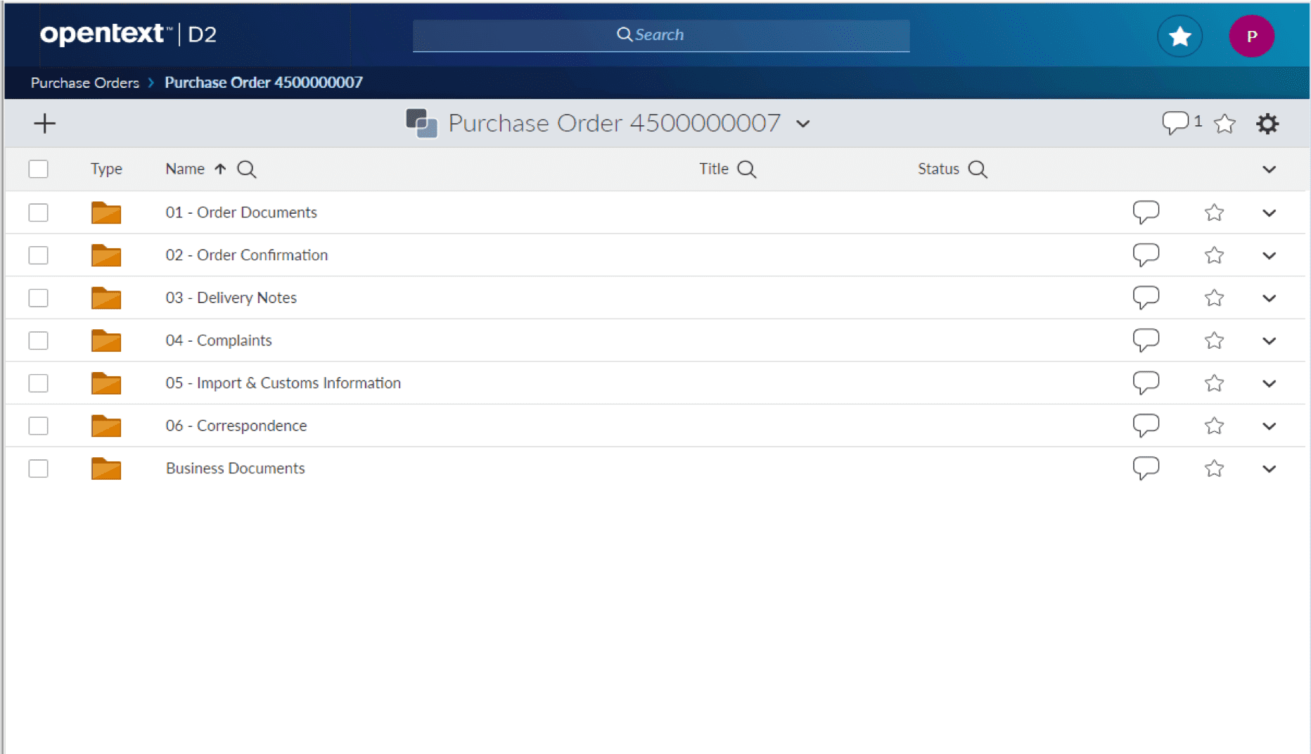The image size is (1311, 754).
Task: Navigate to Purchase Orders breadcrumb
Action: click(x=84, y=82)
